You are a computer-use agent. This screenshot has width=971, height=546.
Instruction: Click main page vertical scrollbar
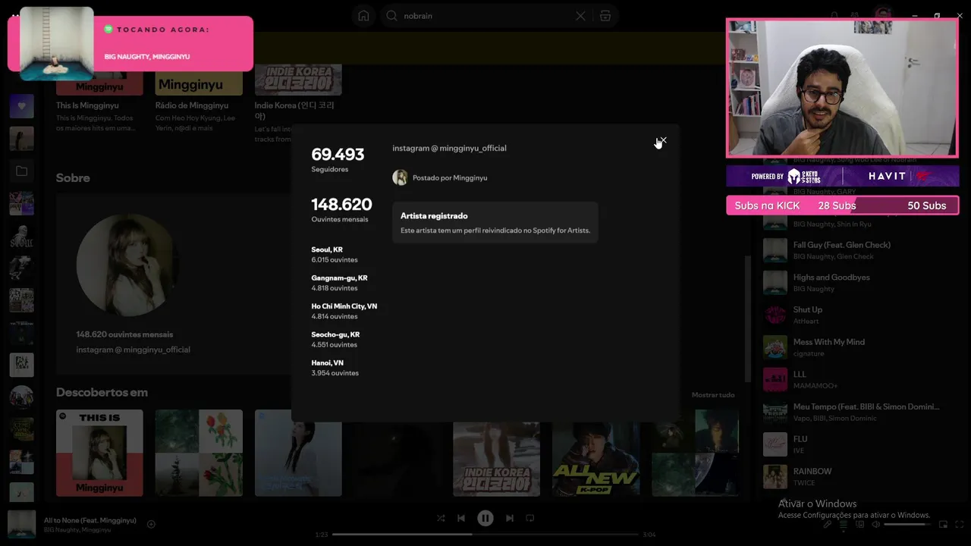coord(749,318)
